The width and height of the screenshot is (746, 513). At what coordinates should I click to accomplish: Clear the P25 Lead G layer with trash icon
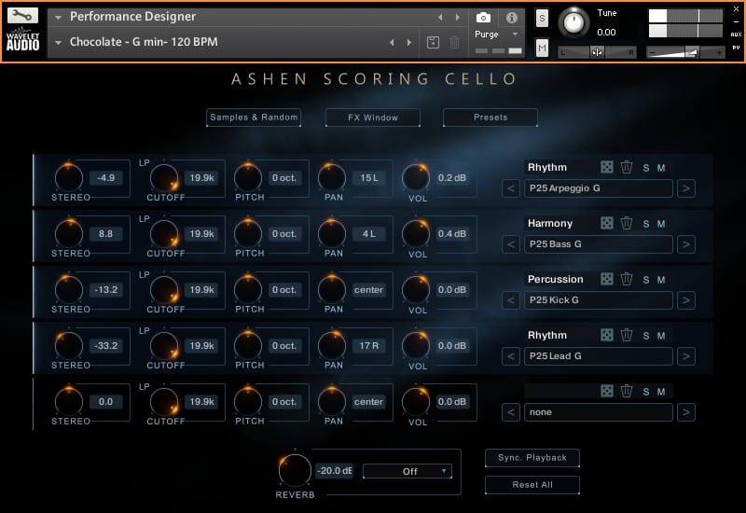(627, 336)
